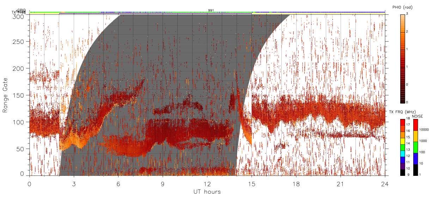433x199 pixels.
Task: Click the lightest top band of PHI0 colorbar
Action: 402,15
